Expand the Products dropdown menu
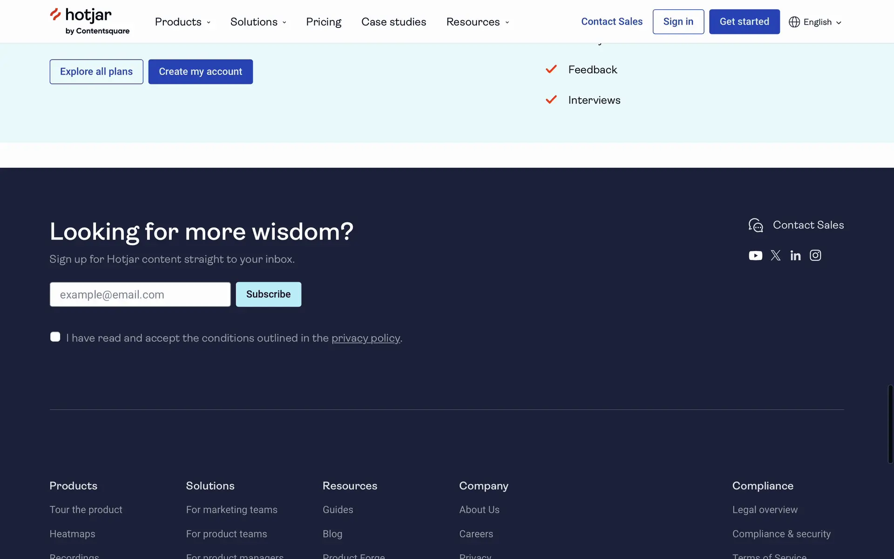This screenshot has height=559, width=894. (183, 22)
